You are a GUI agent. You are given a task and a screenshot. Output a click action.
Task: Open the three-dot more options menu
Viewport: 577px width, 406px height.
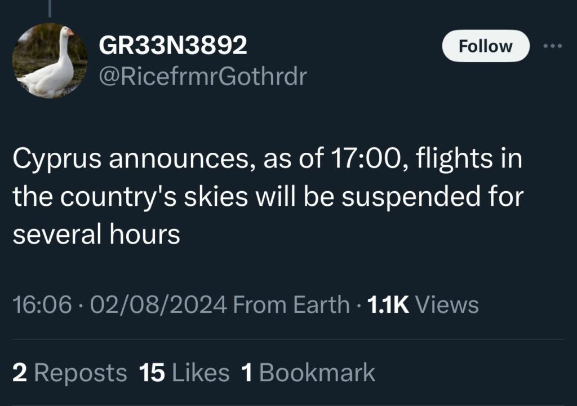[x=553, y=46]
